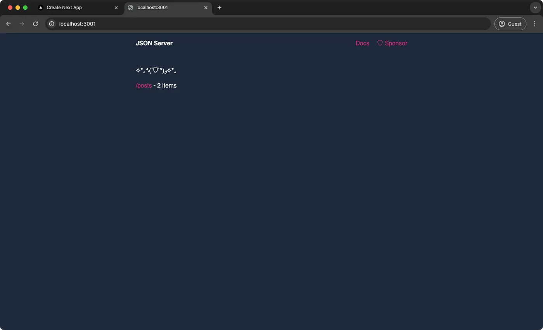The image size is (543, 330).
Task: Click the forward navigation arrow
Action: 22,24
